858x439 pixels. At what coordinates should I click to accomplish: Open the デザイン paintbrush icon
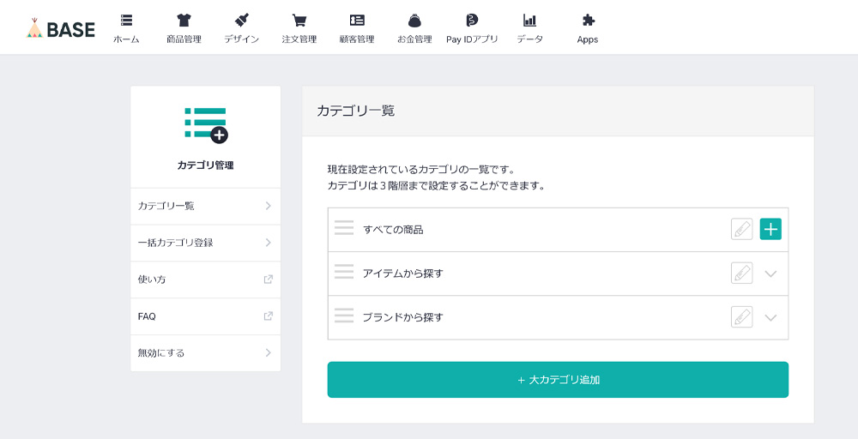(241, 21)
